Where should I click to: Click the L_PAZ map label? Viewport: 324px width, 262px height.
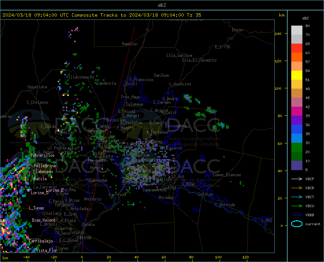point(267,221)
